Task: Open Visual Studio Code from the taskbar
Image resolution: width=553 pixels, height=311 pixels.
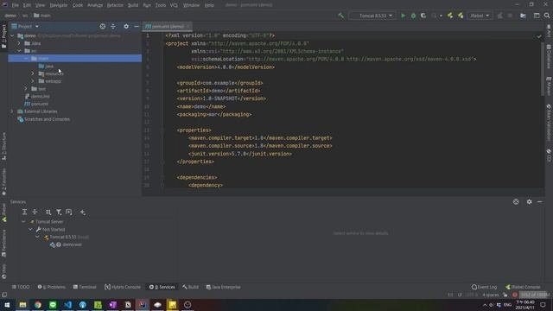Action: (67, 305)
